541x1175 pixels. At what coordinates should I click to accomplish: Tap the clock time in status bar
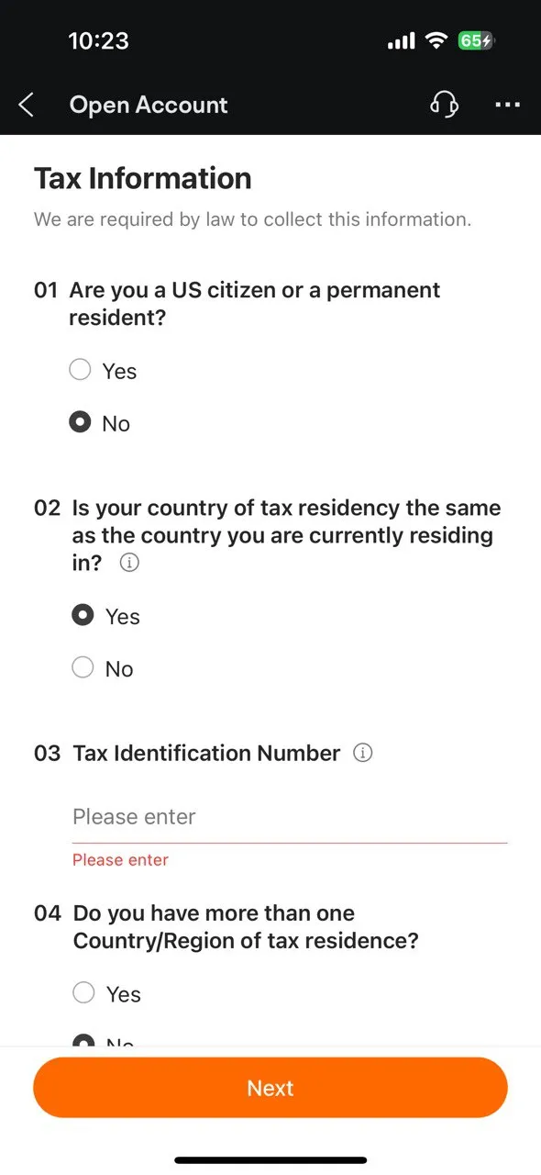[x=99, y=41]
